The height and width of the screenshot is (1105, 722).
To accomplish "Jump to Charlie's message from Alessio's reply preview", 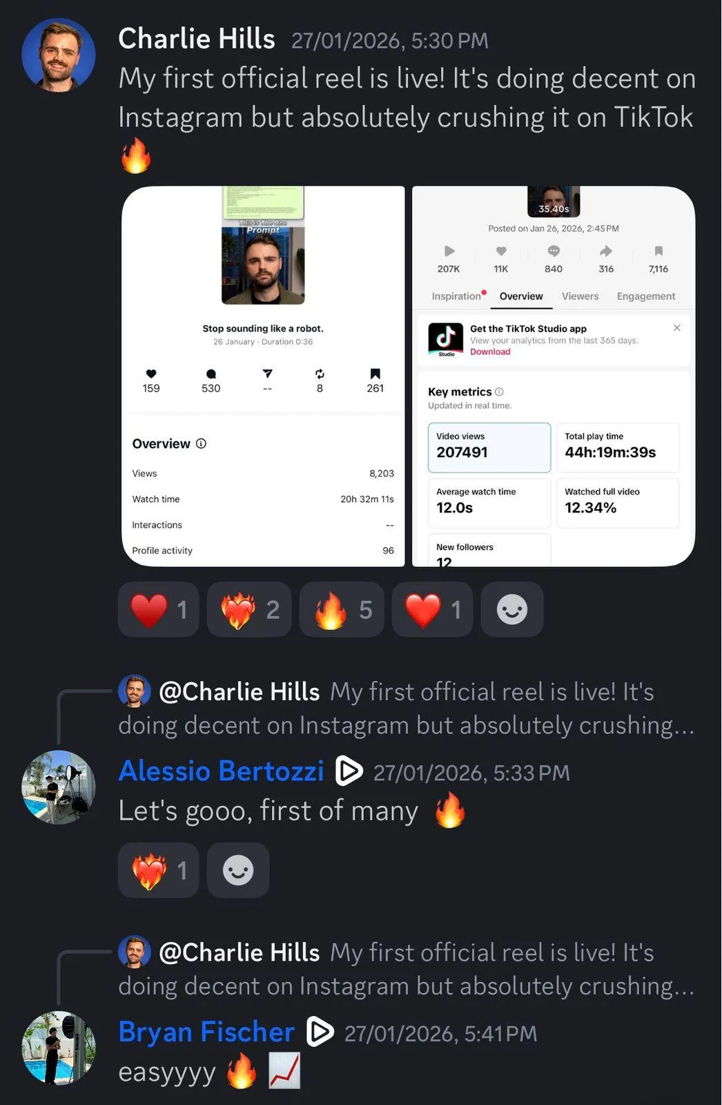I will [x=406, y=708].
